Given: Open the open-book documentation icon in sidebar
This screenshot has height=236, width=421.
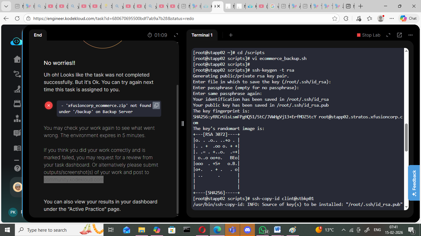Looking at the screenshot, I should pos(17,148).
